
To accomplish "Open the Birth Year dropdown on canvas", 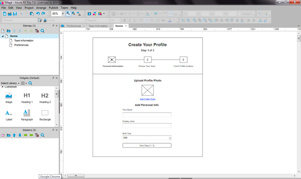I will [170, 138].
